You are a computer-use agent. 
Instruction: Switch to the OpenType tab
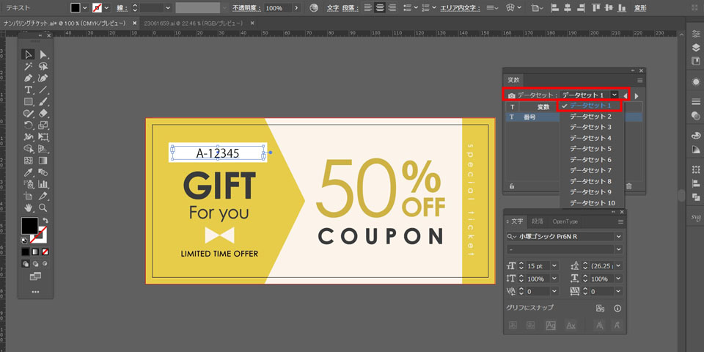(x=565, y=221)
